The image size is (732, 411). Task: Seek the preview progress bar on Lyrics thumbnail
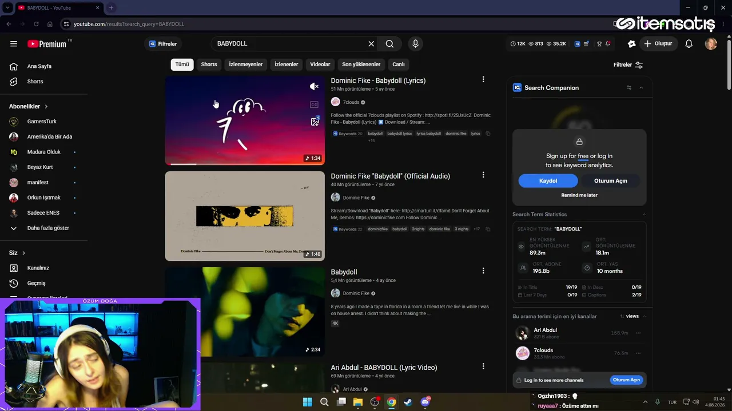click(245, 164)
